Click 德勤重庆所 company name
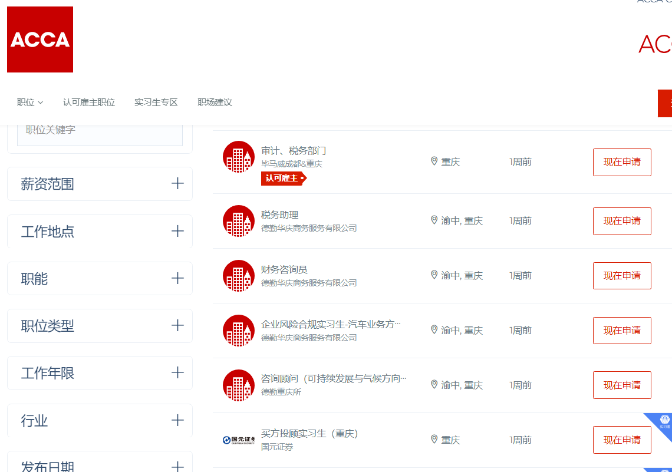 click(281, 392)
